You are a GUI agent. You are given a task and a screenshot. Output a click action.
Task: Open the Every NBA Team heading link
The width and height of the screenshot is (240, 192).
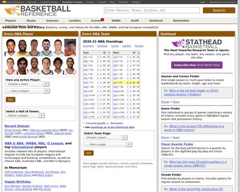[96, 34]
